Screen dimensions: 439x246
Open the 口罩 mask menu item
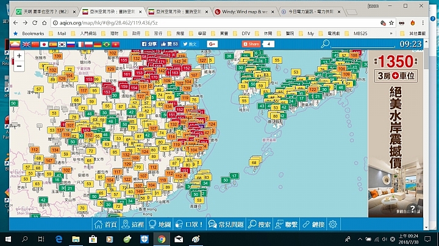pyautogui.click(x=189, y=224)
